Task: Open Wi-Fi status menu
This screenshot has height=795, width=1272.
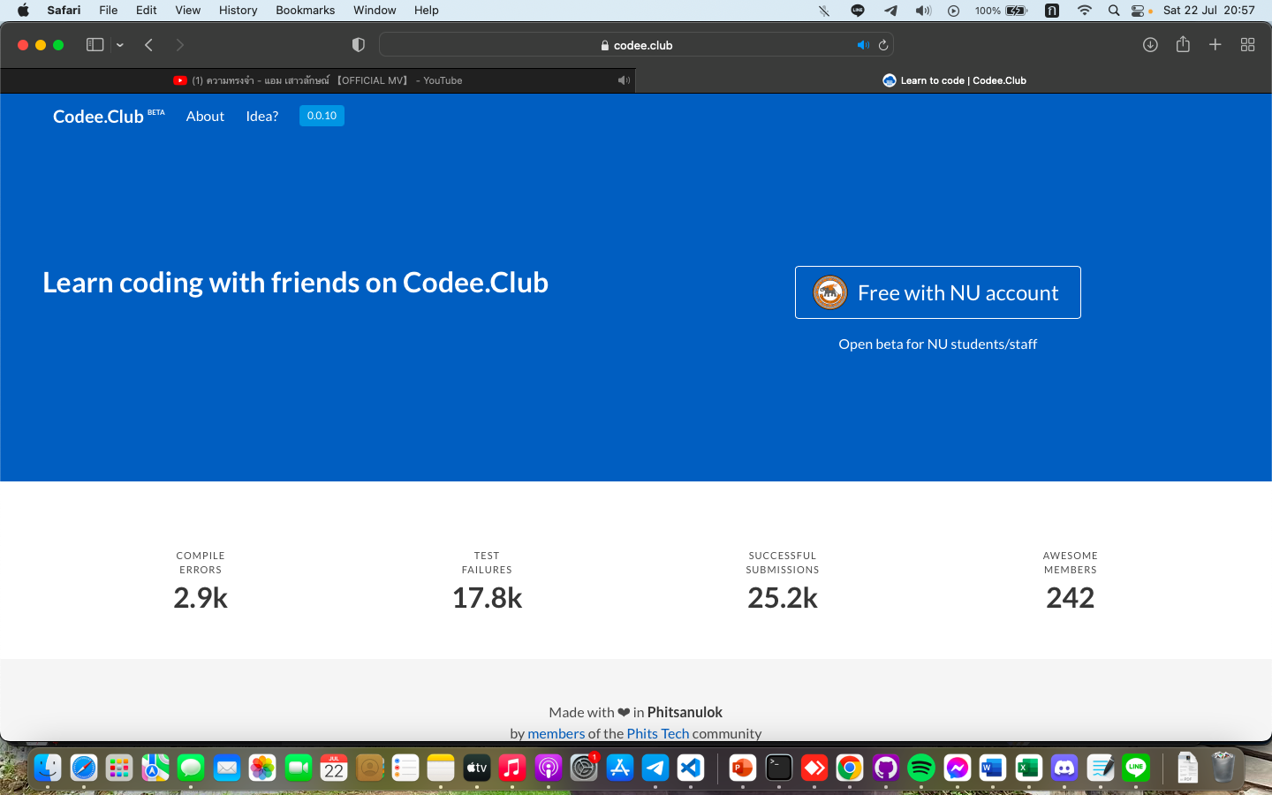Action: 1085,11
